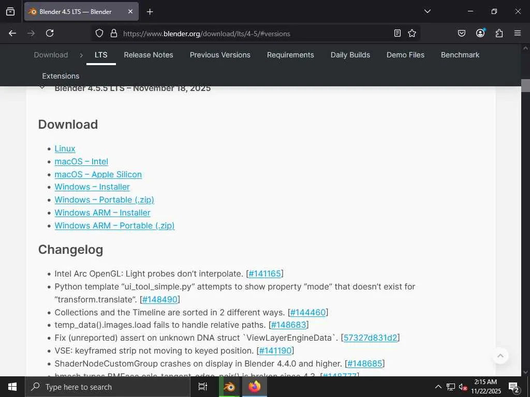Open the notification center icon
530x397 pixels.
coord(513,387)
